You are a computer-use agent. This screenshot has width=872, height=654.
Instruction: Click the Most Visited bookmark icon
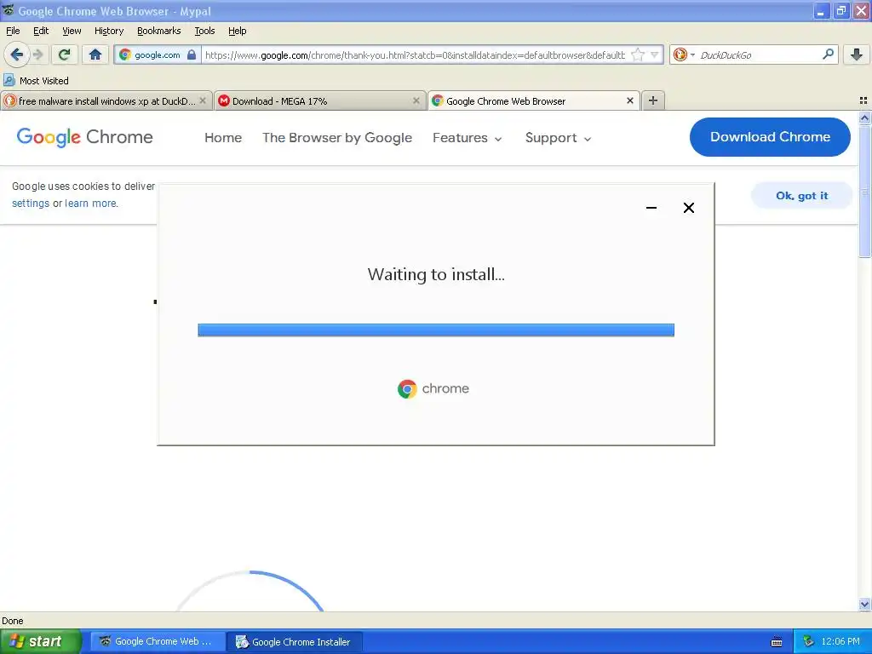(x=9, y=80)
